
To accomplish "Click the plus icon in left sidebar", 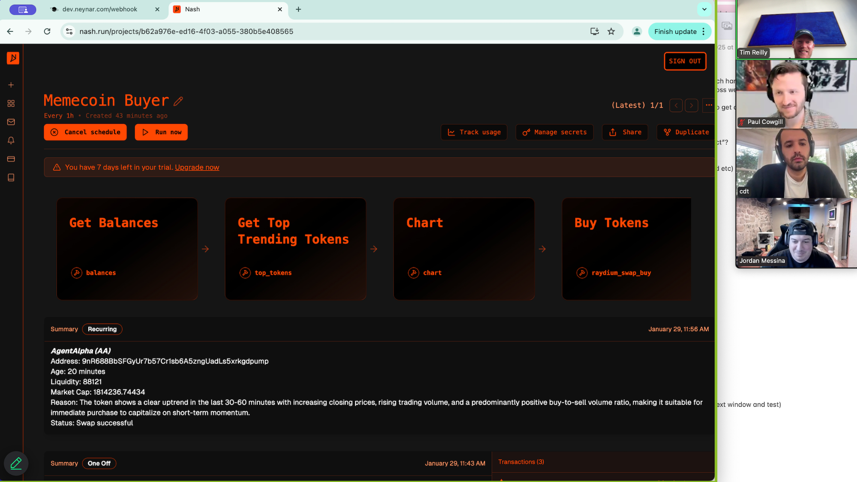I will 11,85.
